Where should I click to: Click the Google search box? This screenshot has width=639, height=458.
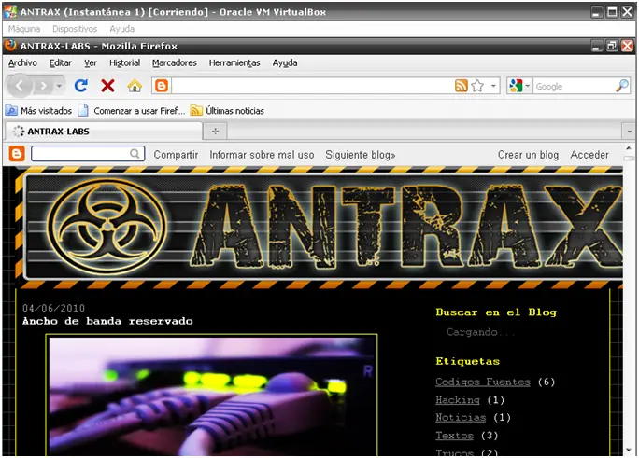coord(574,86)
